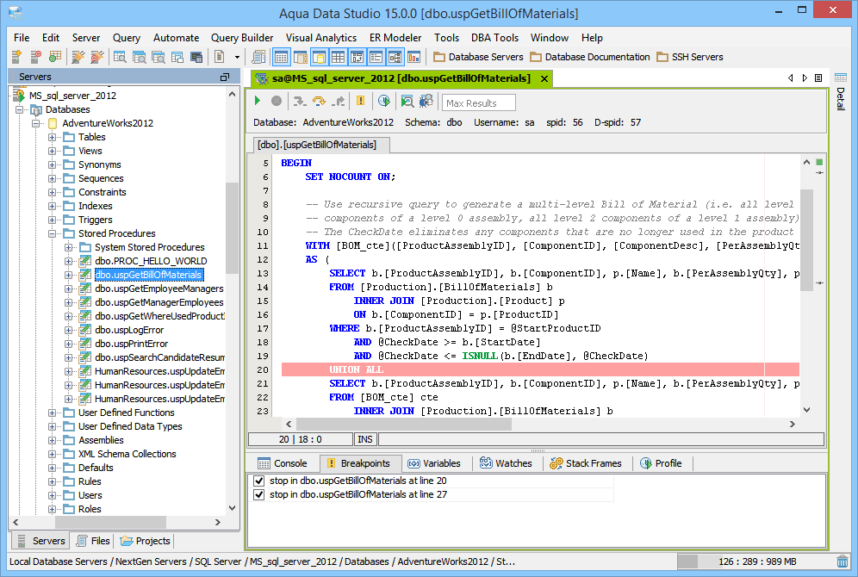The width and height of the screenshot is (858, 577).
Task: Expand the Tables folder node
Action: [x=53, y=137]
